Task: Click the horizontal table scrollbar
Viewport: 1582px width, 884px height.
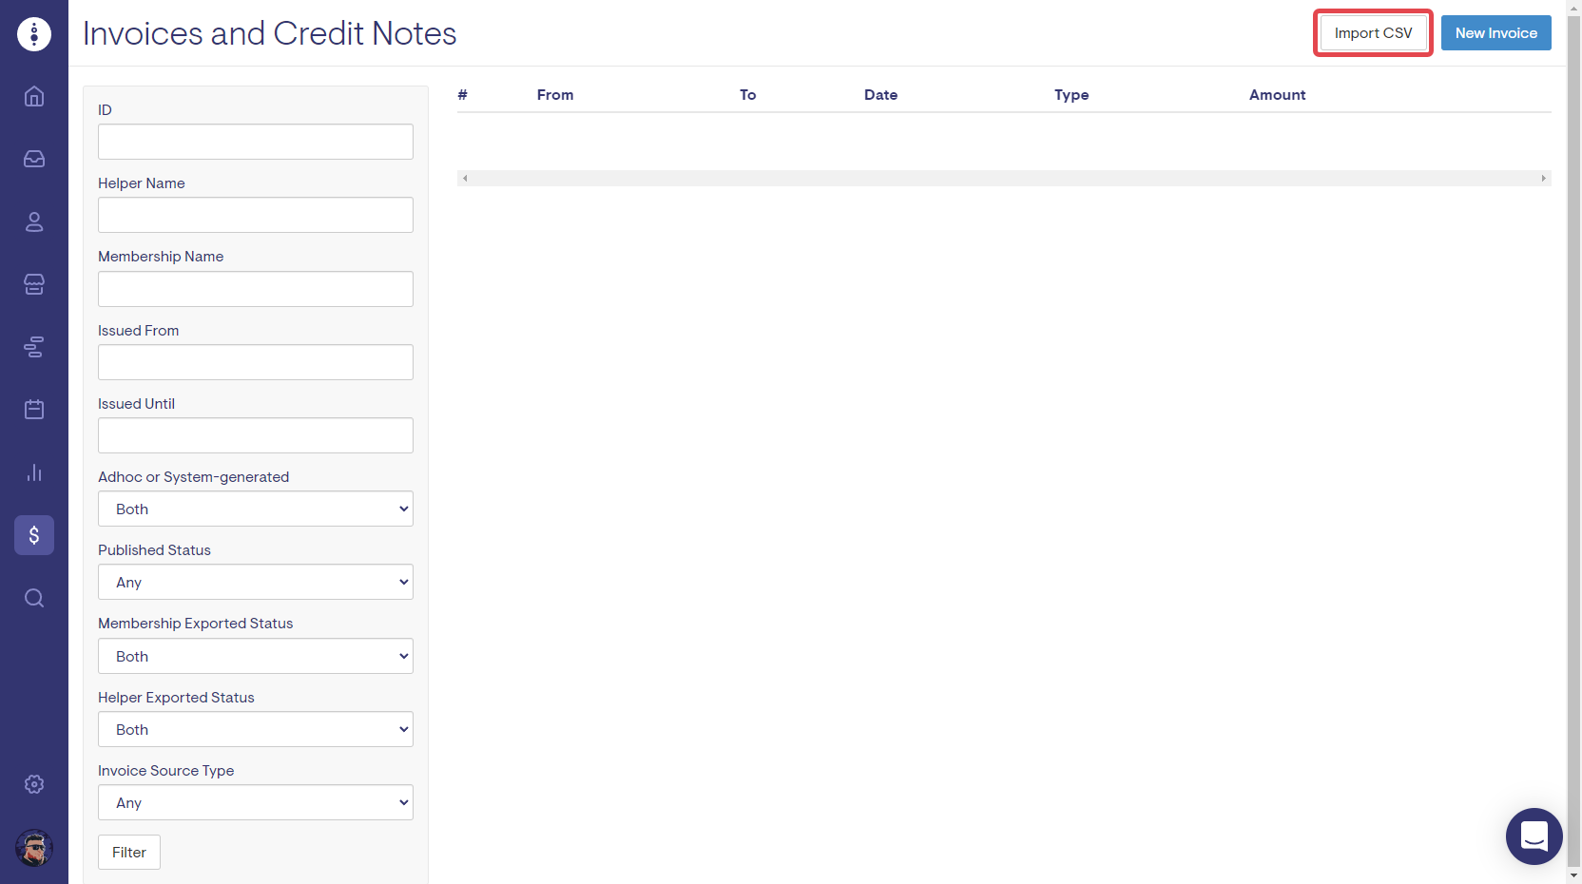Action: coord(1003,179)
